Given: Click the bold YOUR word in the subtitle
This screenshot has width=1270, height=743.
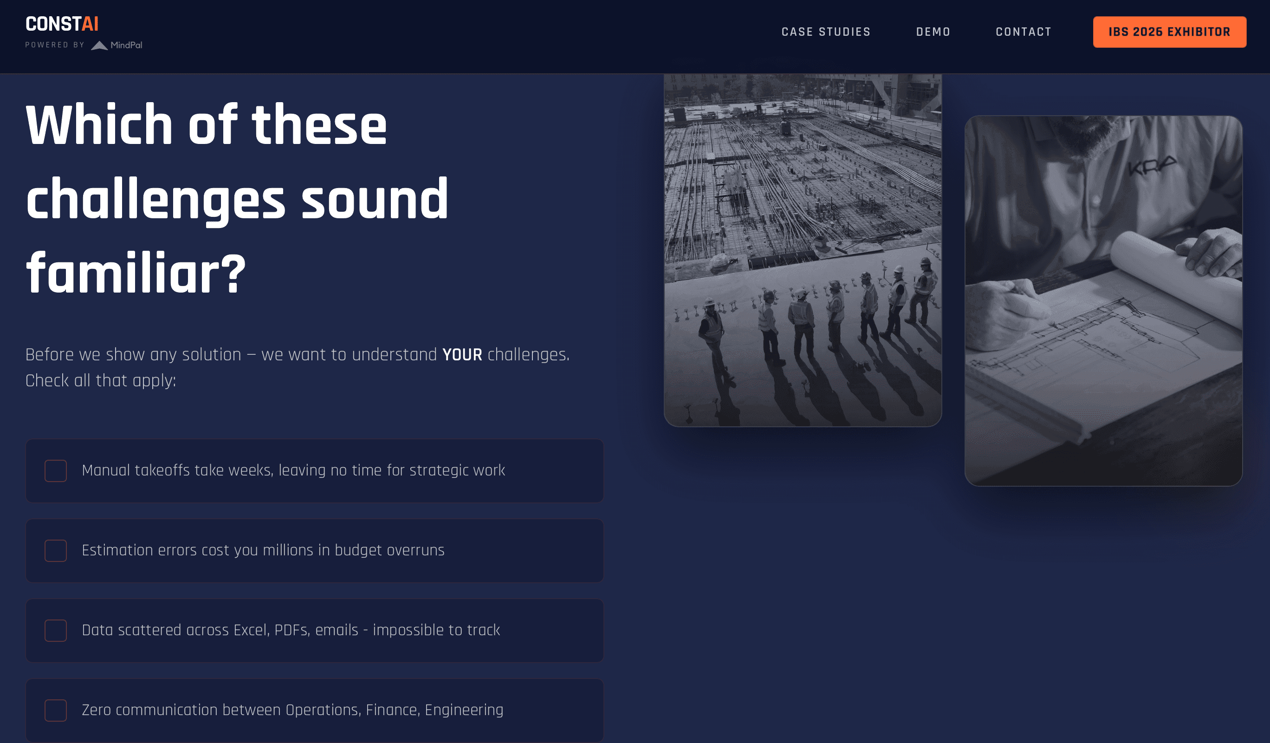Looking at the screenshot, I should [462, 355].
